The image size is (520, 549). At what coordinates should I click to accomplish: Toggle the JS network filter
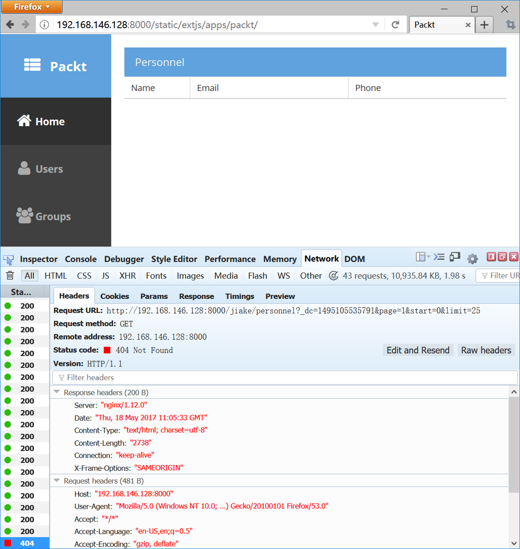coord(106,276)
